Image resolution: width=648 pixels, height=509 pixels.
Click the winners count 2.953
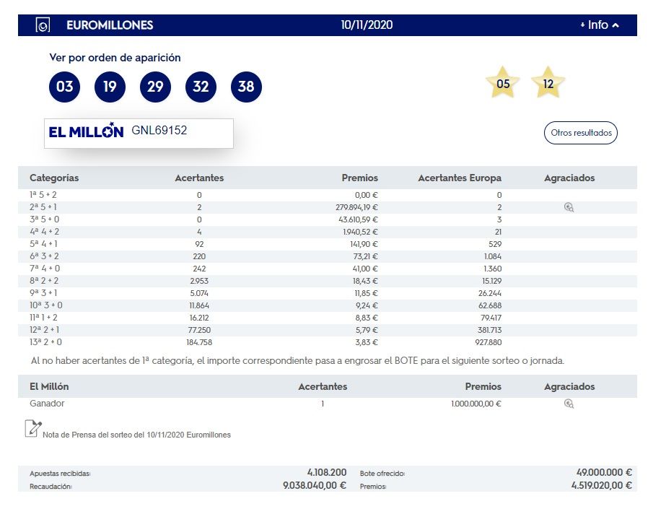pyautogui.click(x=199, y=281)
